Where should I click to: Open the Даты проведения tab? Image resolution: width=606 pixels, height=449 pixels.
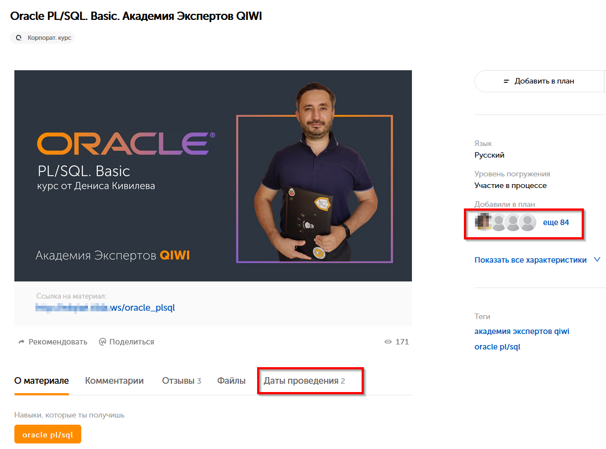(x=304, y=381)
